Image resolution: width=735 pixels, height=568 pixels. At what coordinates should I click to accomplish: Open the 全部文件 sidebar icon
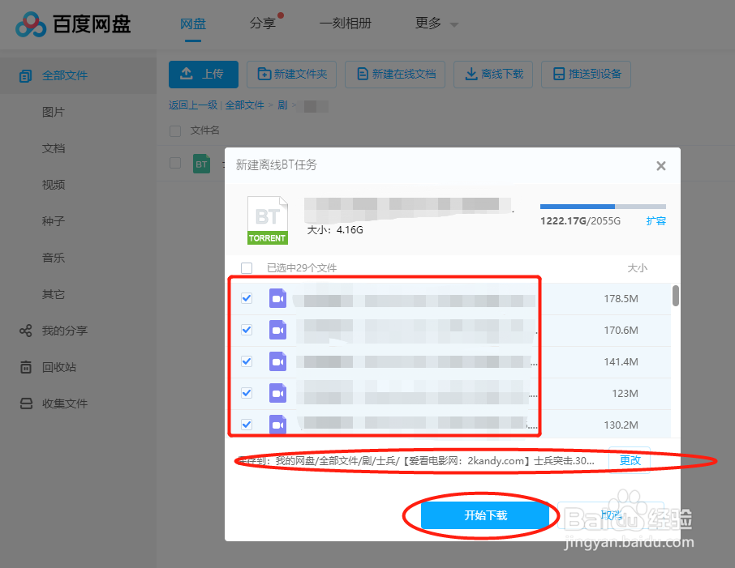[25, 76]
